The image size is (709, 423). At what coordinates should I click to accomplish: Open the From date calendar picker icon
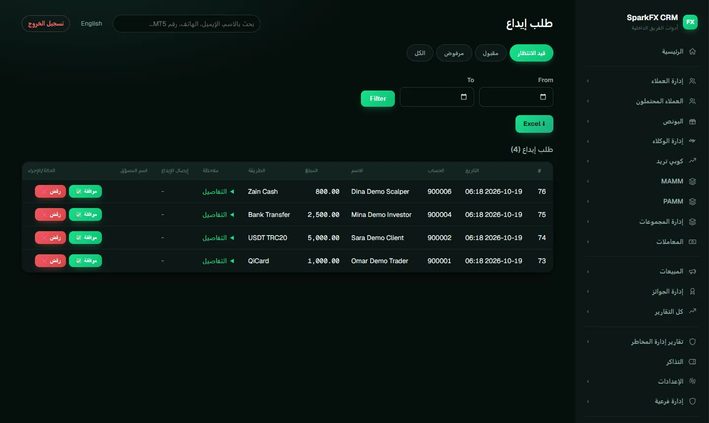(x=543, y=97)
